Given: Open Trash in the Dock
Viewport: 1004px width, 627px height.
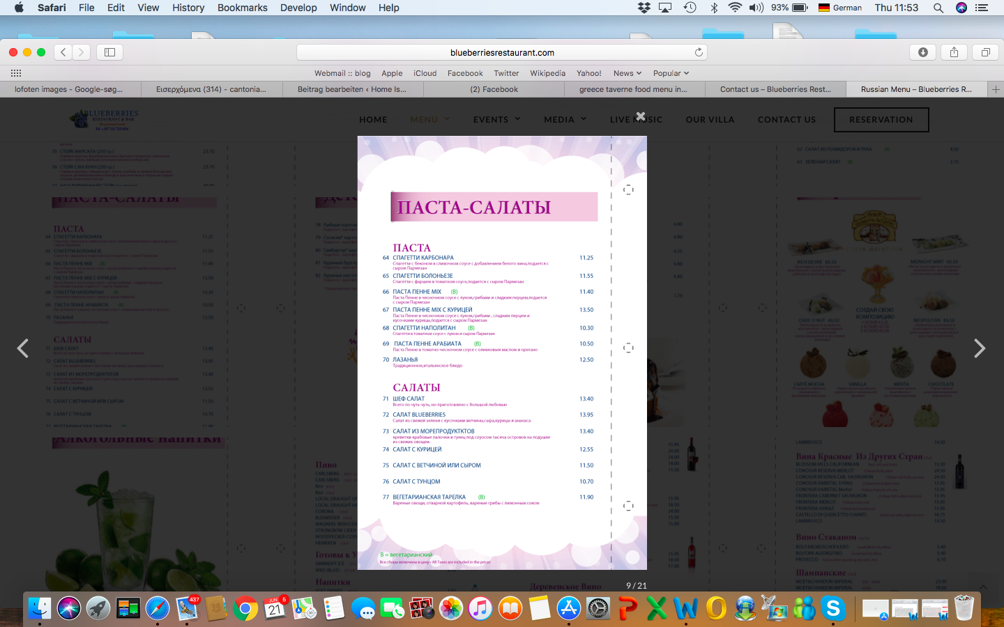Looking at the screenshot, I should 964,608.
